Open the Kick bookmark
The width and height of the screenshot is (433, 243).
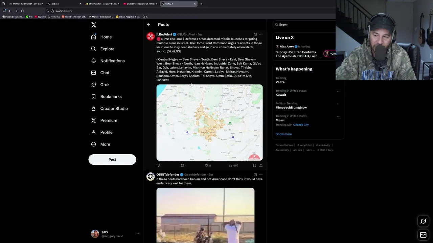(x=29, y=17)
